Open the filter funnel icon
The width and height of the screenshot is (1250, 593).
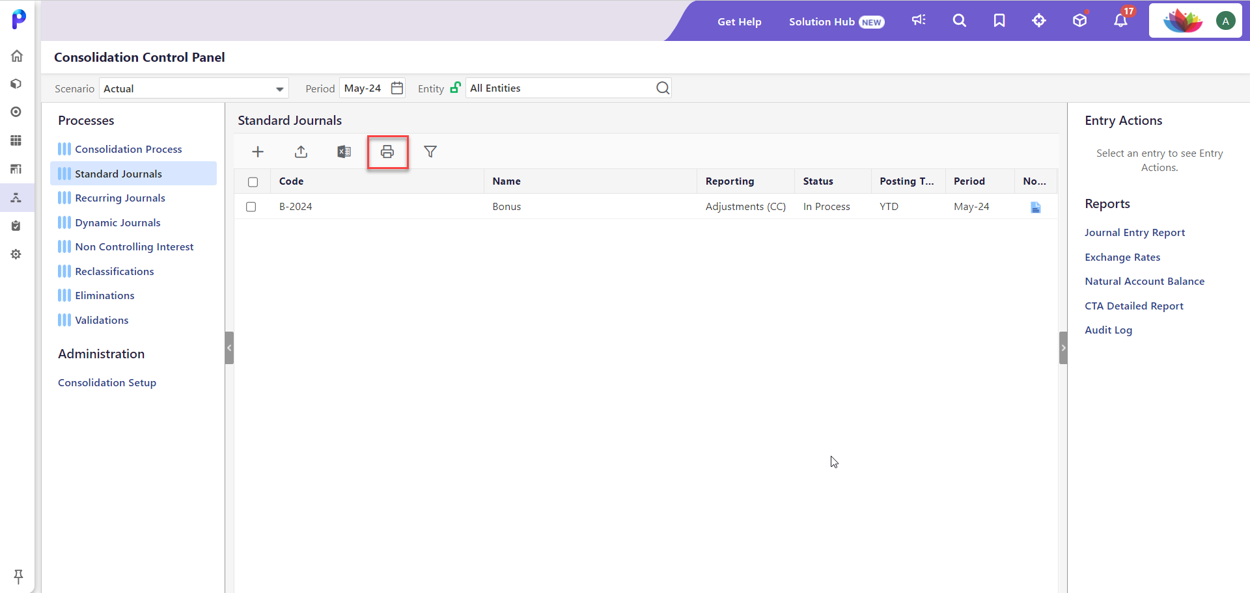(430, 152)
